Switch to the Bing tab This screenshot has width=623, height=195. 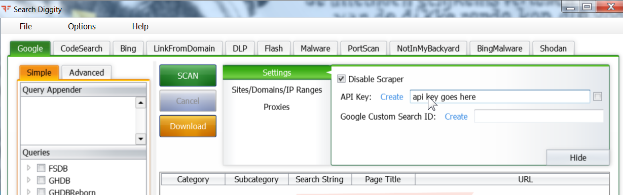[128, 48]
